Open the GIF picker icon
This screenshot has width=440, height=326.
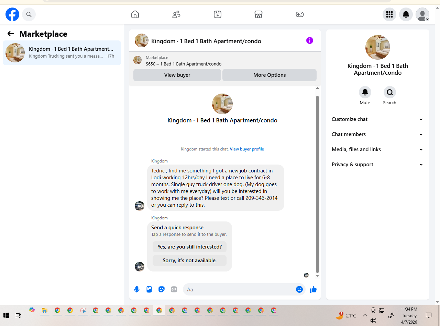coord(174,289)
